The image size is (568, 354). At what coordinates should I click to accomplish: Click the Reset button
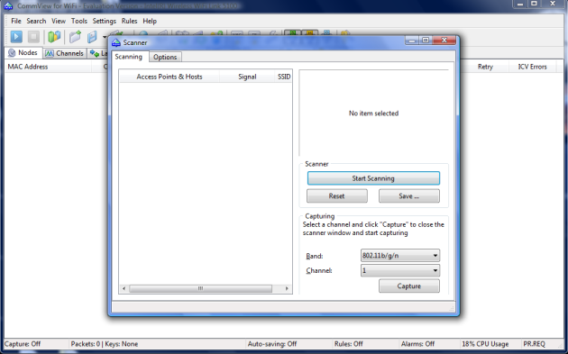(337, 195)
